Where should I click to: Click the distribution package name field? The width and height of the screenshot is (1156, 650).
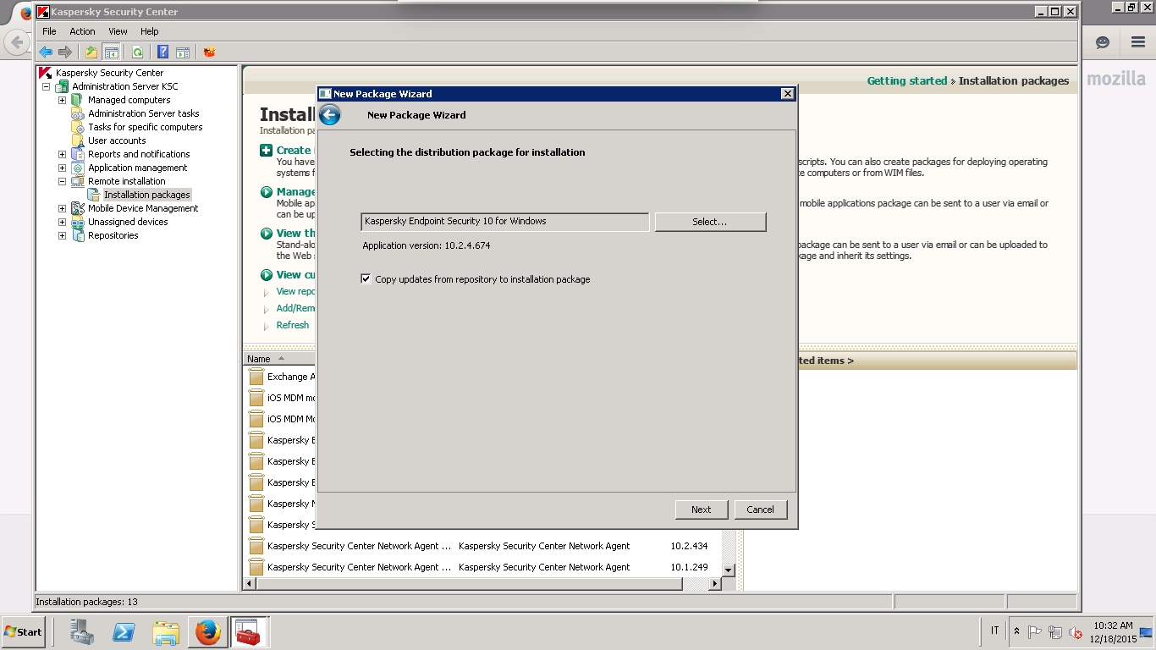point(505,222)
